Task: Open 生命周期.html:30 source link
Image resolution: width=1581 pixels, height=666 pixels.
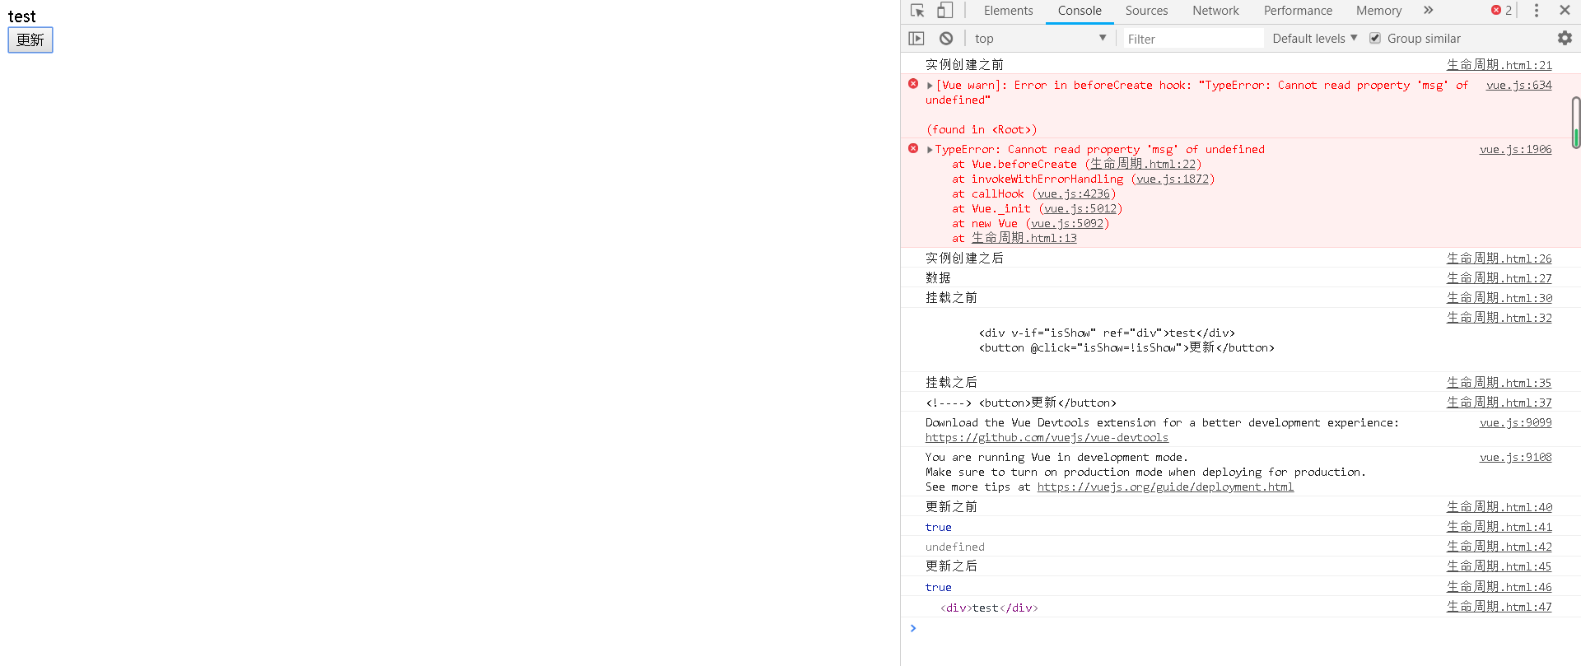Action: pos(1499,298)
